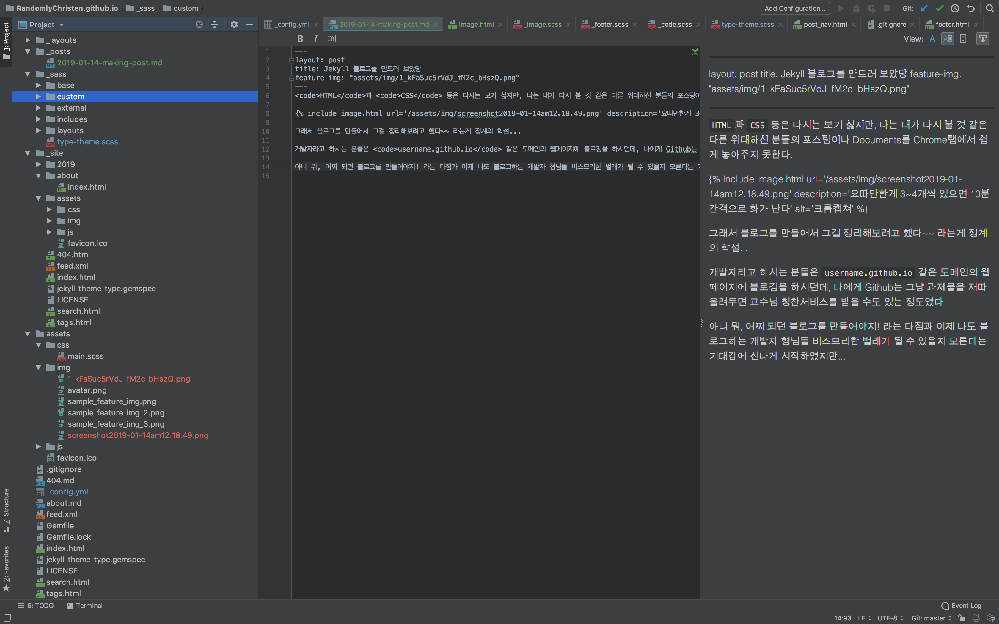
Task: Show editor only view
Action: pyautogui.click(x=932, y=39)
